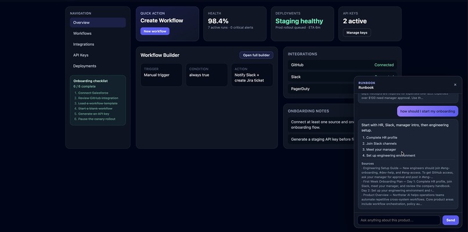The height and width of the screenshot is (232, 468).
Task: Click the '98.4%' health value
Action: (218, 21)
